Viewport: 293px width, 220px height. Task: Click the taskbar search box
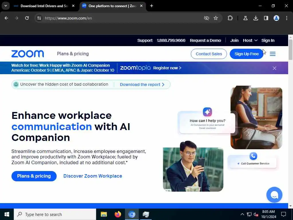tap(55, 214)
